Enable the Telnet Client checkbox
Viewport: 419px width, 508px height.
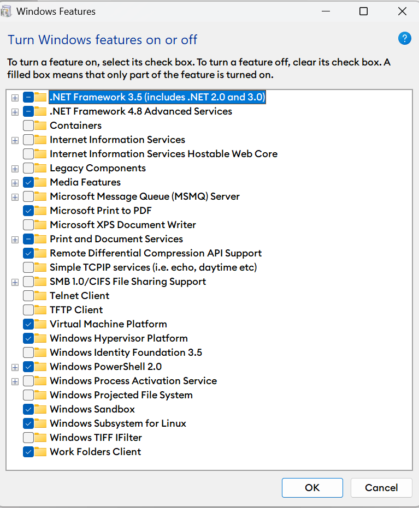28,296
